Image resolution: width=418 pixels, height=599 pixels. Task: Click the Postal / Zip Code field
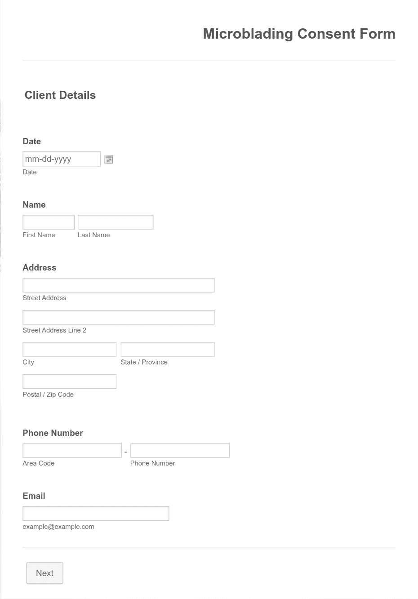(70, 382)
